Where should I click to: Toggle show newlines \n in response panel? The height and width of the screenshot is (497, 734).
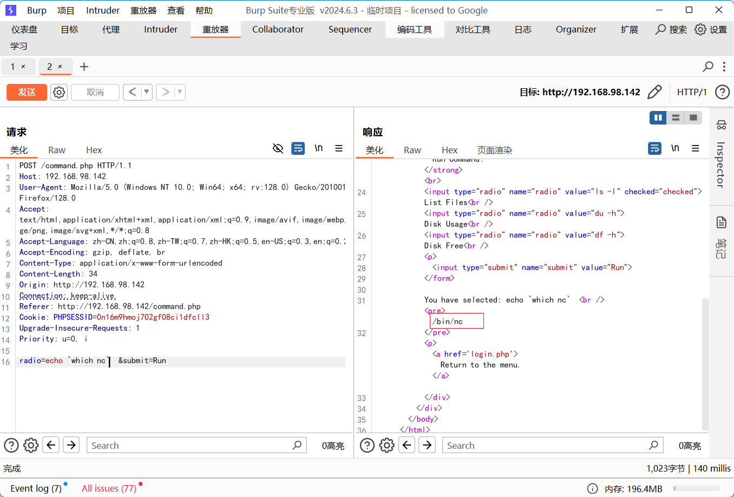(x=675, y=148)
